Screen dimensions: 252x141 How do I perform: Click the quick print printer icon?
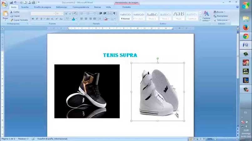pyautogui.click(x=33, y=2)
